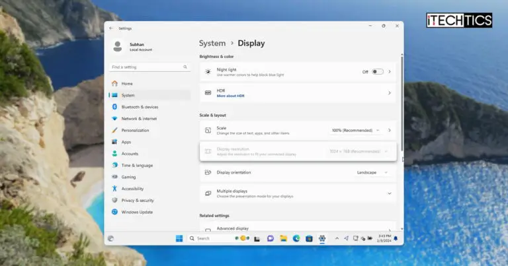Open the Scale percentage dropdown
The width and height of the screenshot is (508, 266).
click(x=356, y=131)
